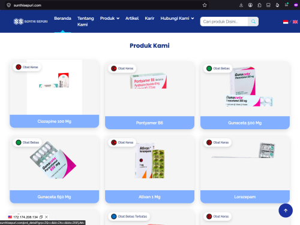Viewport: 300px width, 225px height.
Task: Open the Ativan 1 Mg product title
Action: pos(149,197)
